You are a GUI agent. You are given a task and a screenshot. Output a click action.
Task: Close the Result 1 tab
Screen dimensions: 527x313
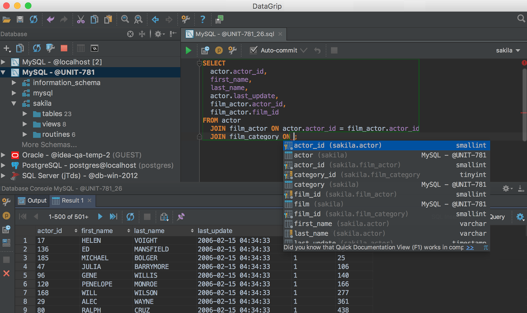click(x=89, y=200)
